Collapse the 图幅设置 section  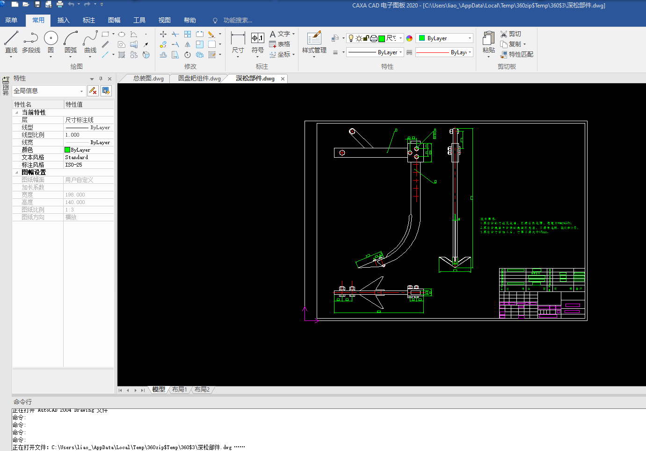tap(17, 173)
